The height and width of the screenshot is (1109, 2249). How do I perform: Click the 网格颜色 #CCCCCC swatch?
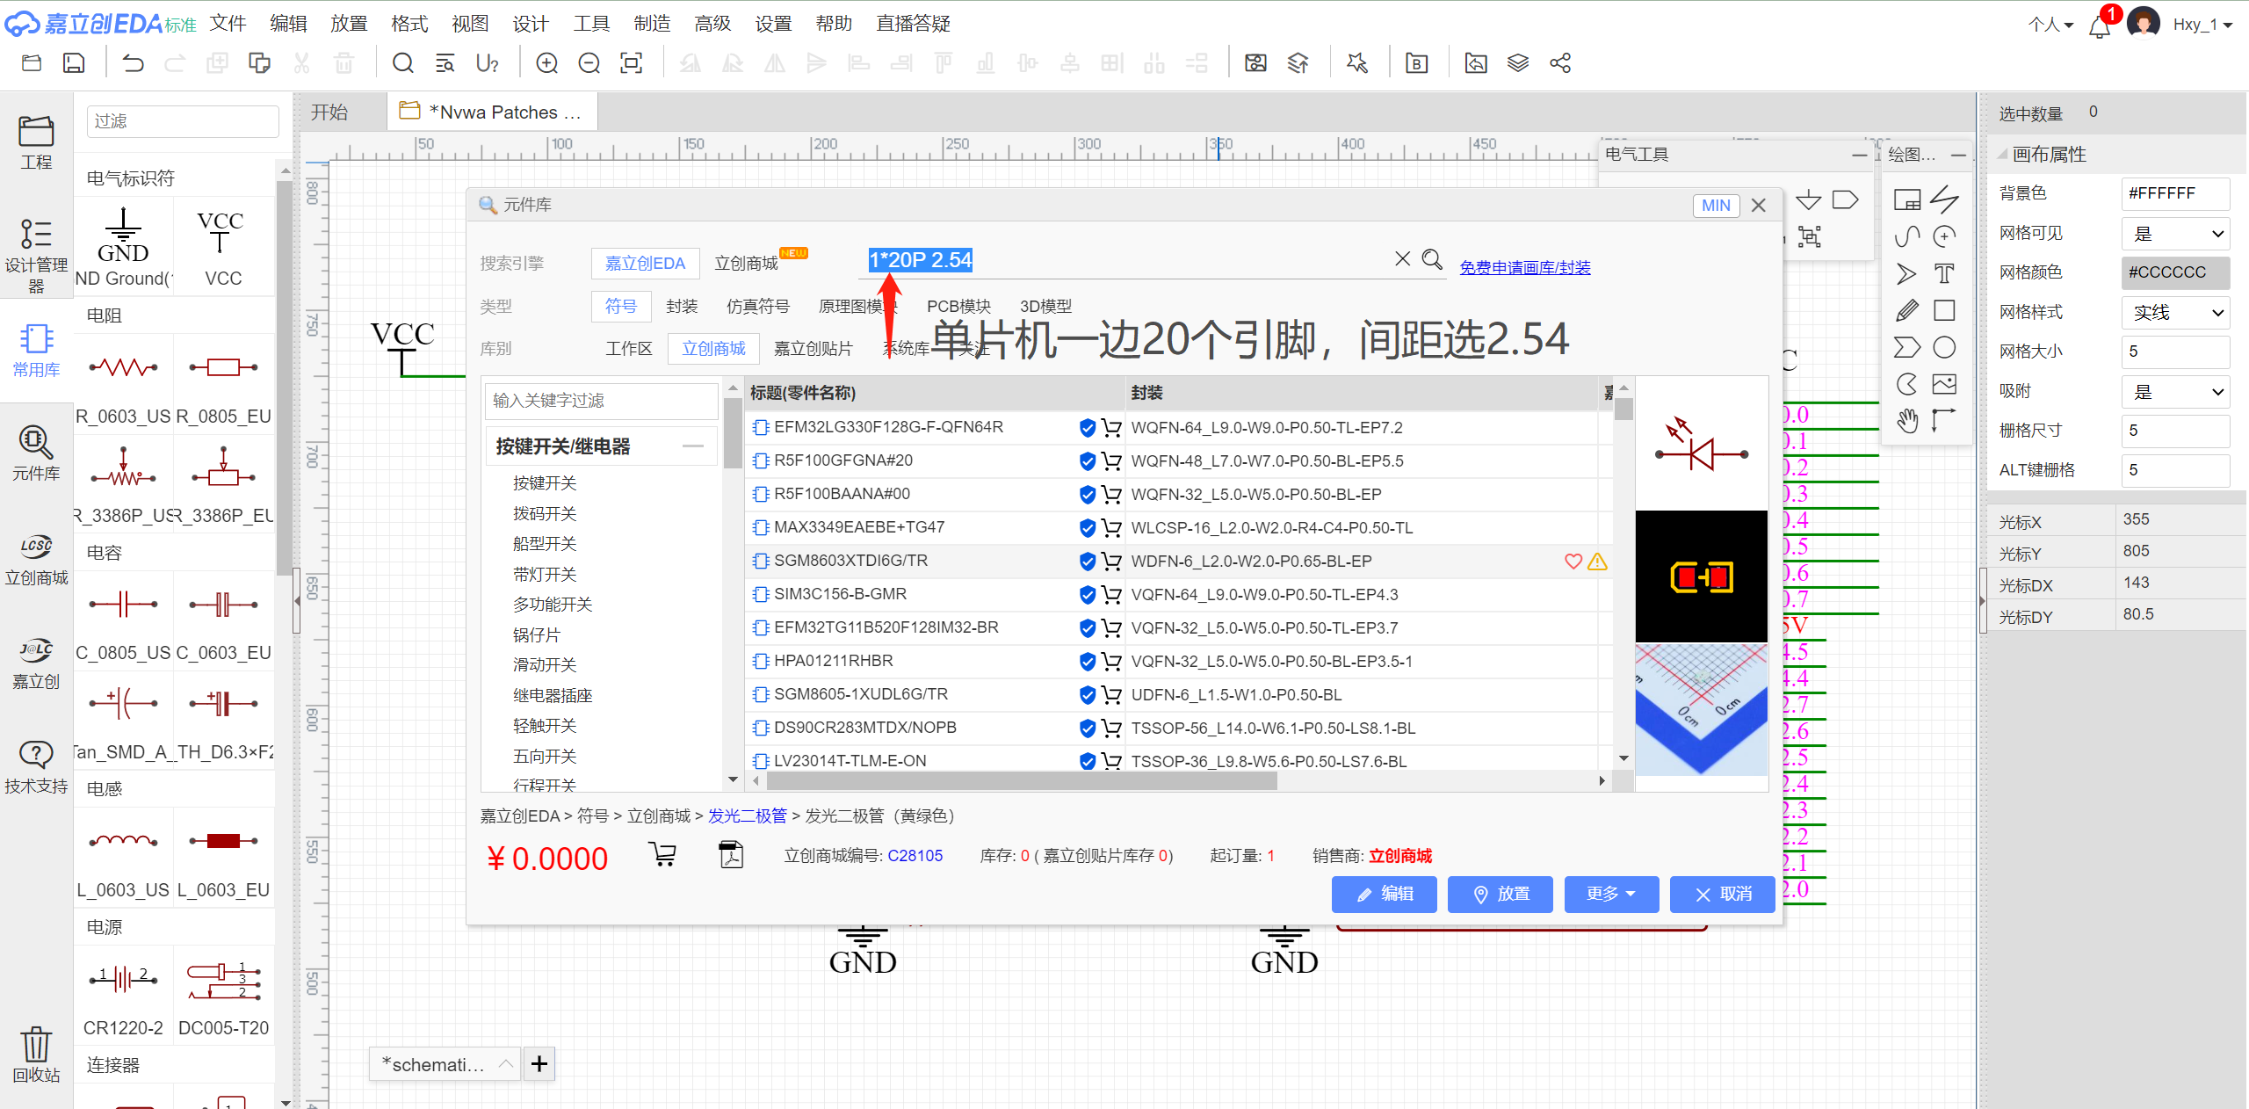click(2175, 272)
